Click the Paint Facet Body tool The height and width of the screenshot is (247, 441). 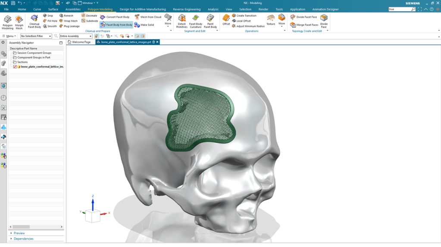point(210,22)
